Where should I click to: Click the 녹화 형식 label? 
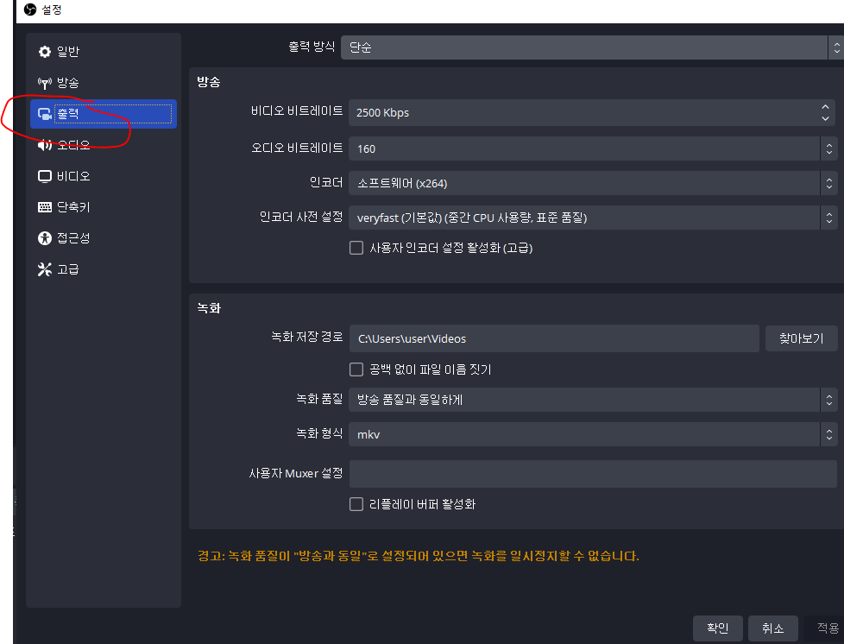[x=319, y=433]
